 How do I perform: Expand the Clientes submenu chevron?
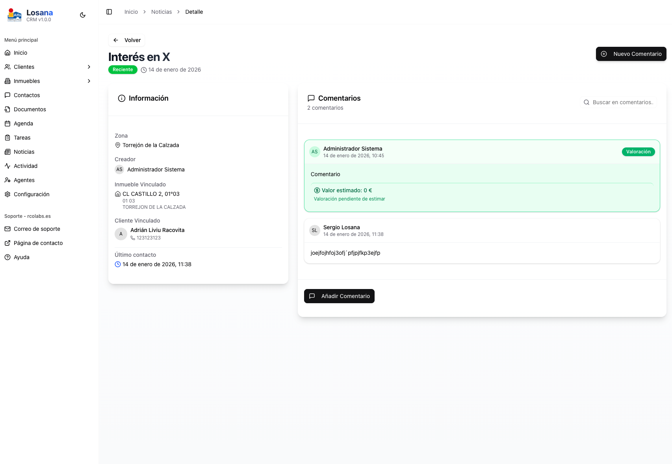click(89, 67)
